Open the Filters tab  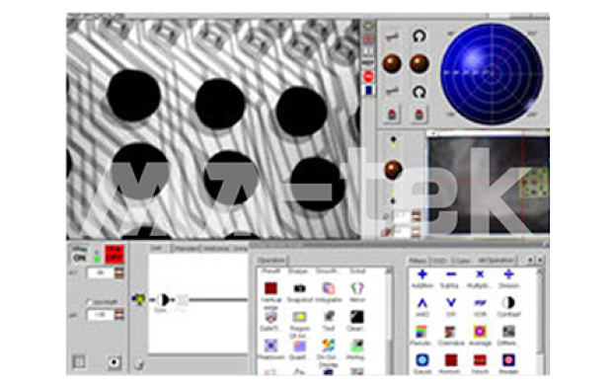pos(418,261)
